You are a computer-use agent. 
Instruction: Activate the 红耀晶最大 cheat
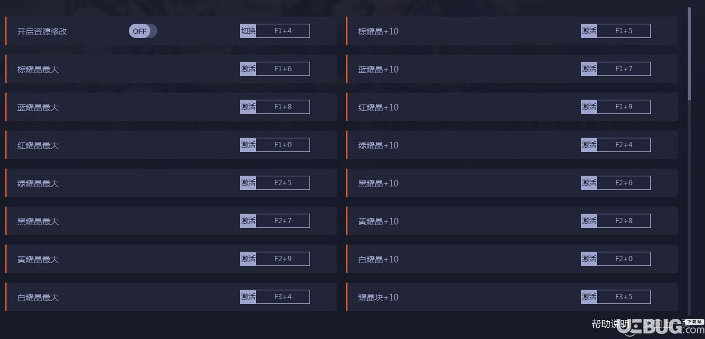248,145
